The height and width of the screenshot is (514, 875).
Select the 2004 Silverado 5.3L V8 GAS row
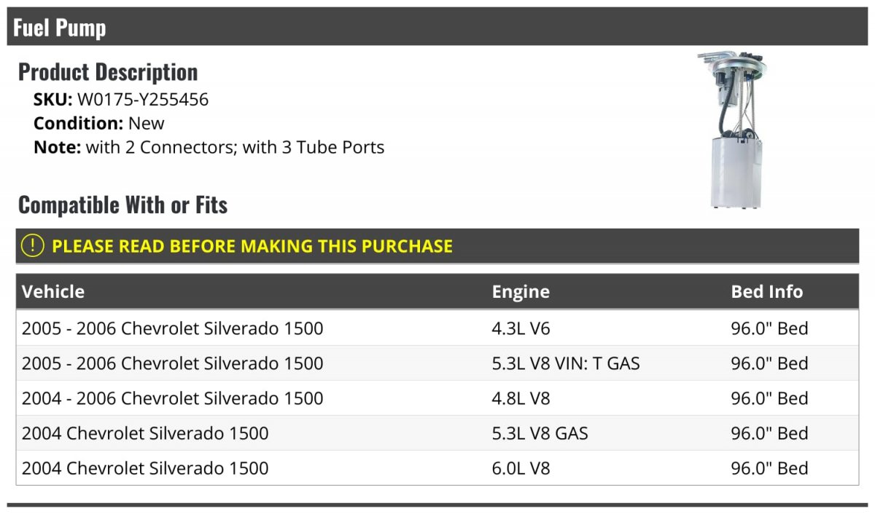pos(437,433)
